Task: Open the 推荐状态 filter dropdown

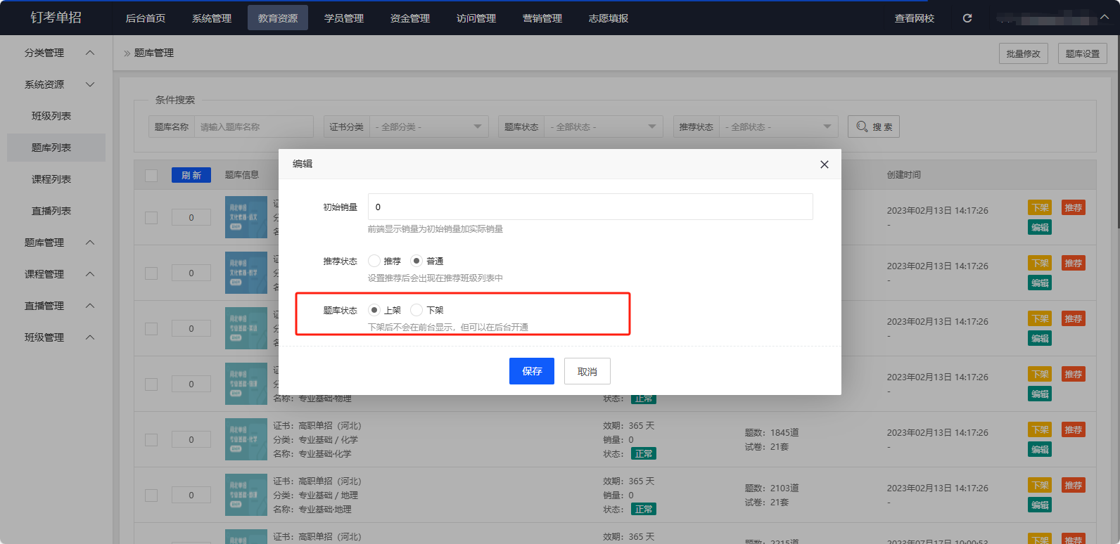Action: 778,127
